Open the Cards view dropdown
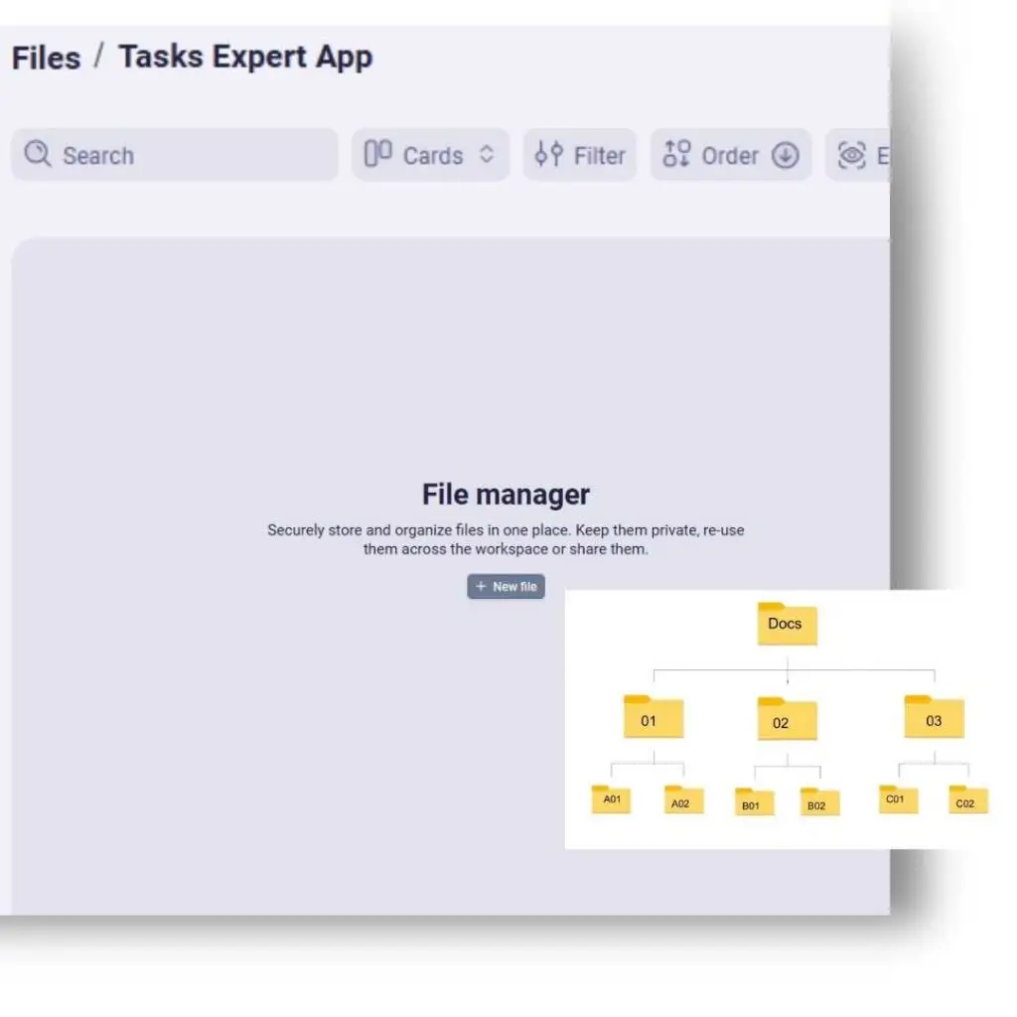1017x1017 pixels. (431, 156)
